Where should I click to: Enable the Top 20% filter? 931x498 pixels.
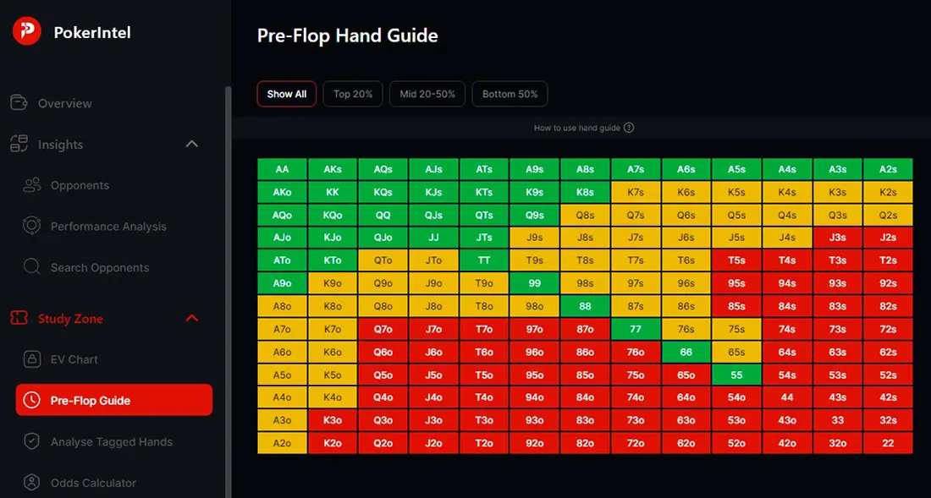tap(352, 94)
